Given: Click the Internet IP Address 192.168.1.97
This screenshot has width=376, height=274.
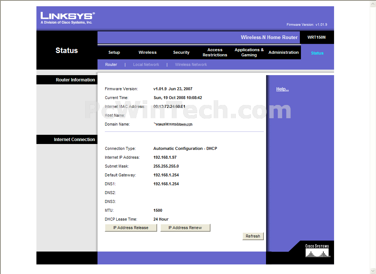Looking at the screenshot, I should (165, 157).
